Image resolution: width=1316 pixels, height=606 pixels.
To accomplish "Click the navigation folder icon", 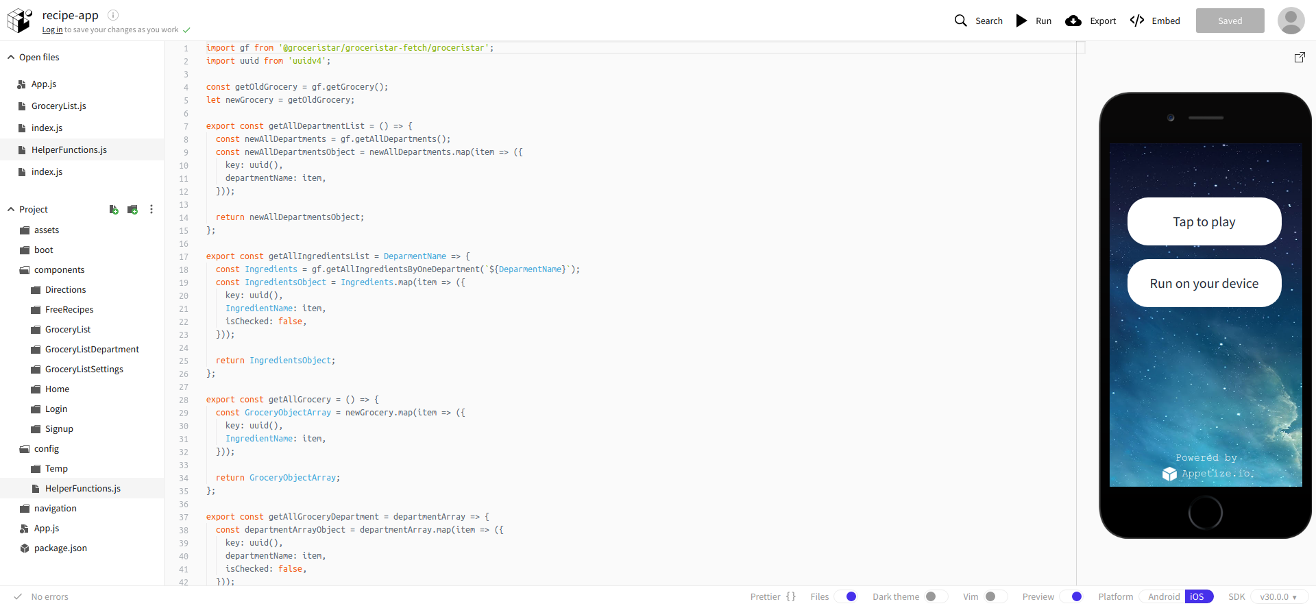I will click(x=25, y=509).
